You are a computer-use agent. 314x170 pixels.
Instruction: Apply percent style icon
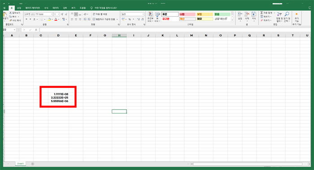click(130, 19)
